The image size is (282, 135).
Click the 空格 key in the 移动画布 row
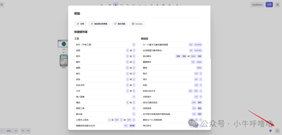pos(178,56)
